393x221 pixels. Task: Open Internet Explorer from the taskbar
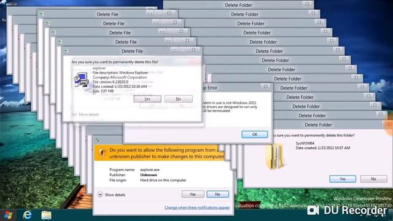(x=27, y=215)
